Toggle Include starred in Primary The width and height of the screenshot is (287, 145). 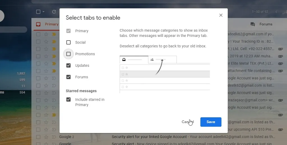coord(68,99)
